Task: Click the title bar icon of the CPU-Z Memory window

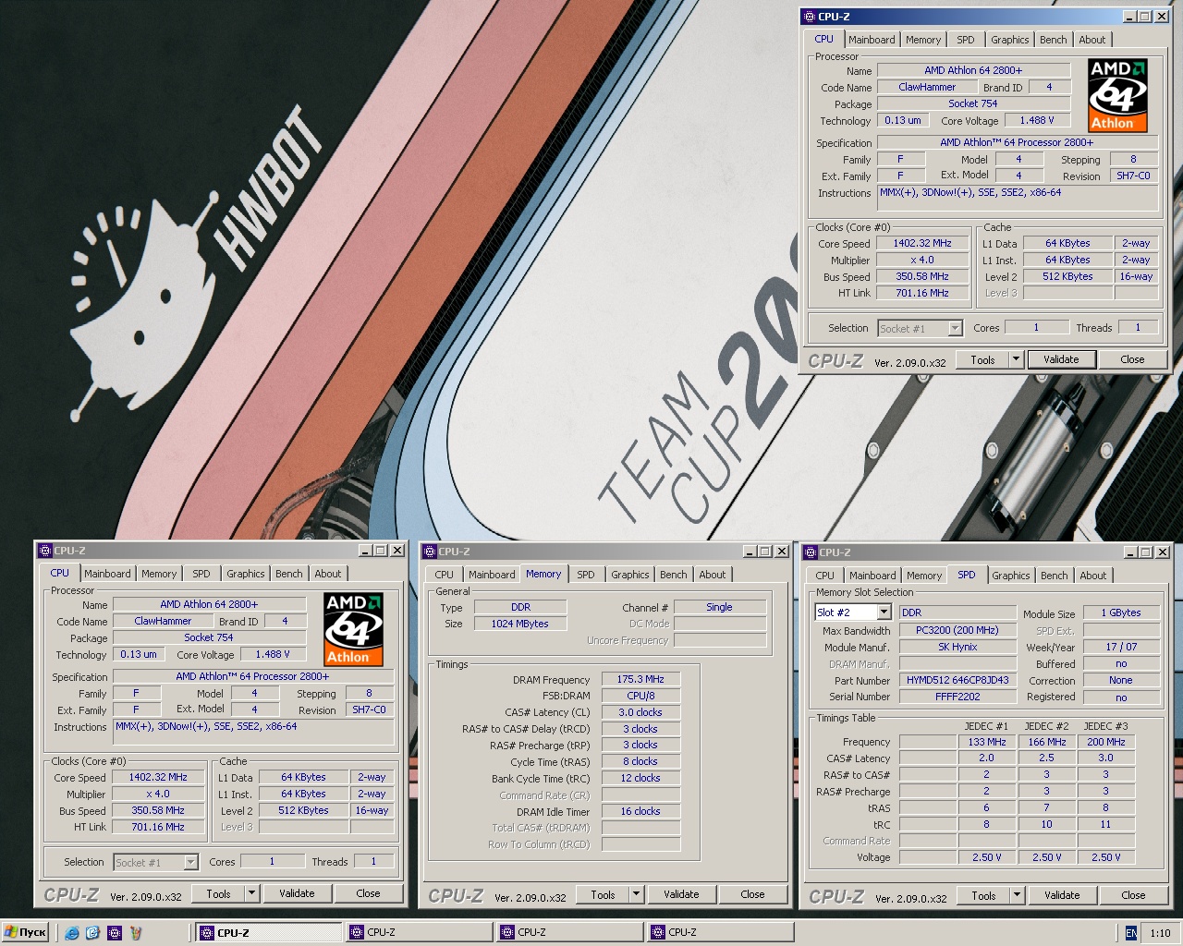Action: point(430,552)
